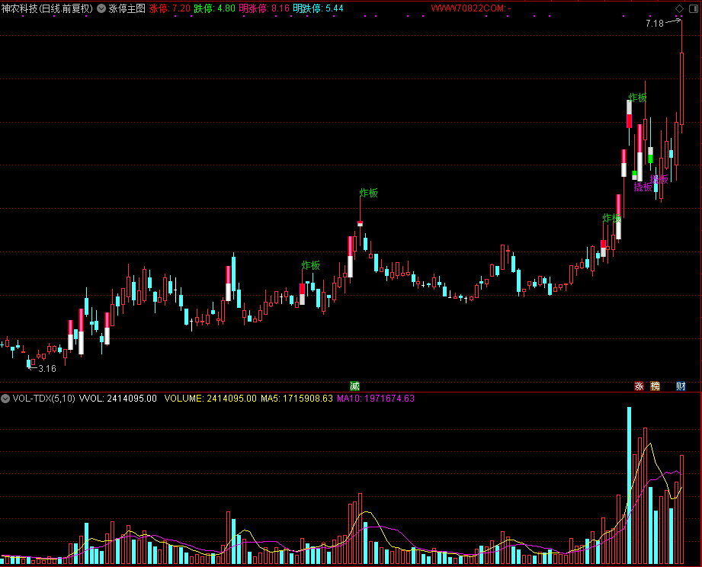The width and height of the screenshot is (702, 567).
Task: Click the blue 财 event marker
Action: coord(681,386)
